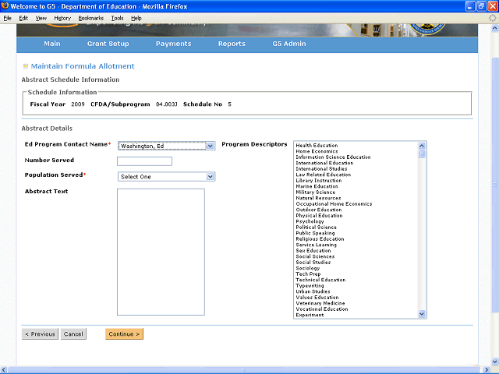The image size is (499, 374).
Task: Select Library Instruction descriptor
Action: point(319,180)
